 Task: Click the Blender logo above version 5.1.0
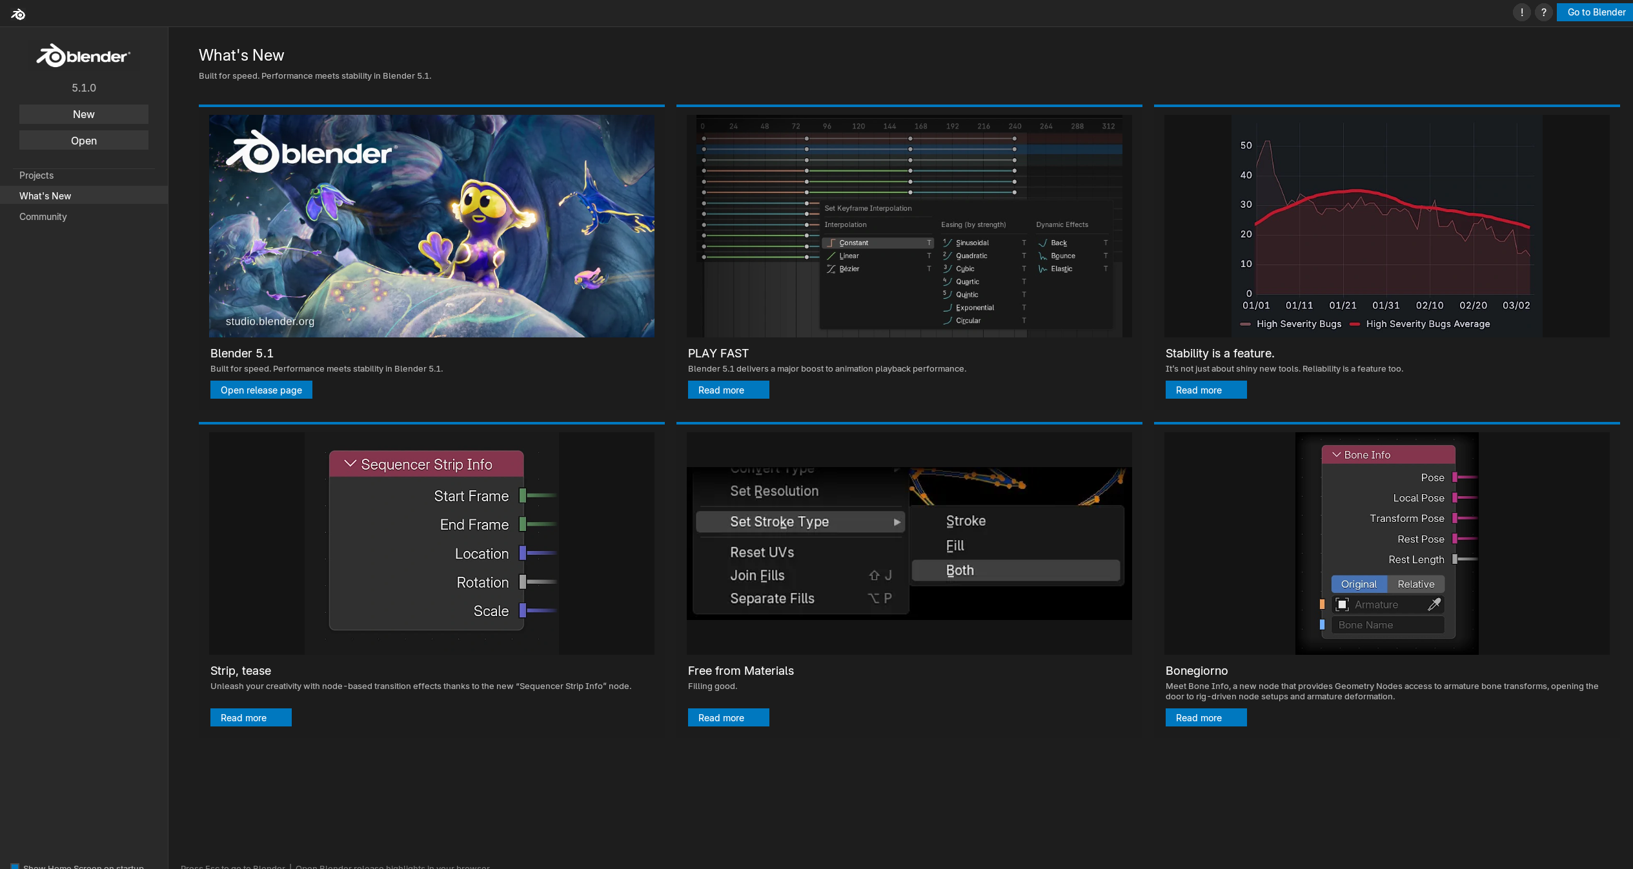83,56
